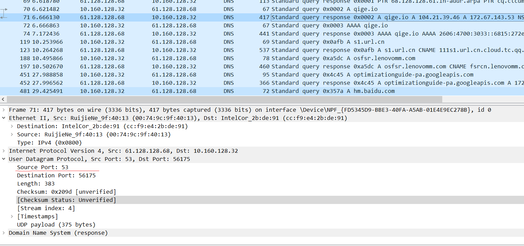Image resolution: width=524 pixels, height=246 pixels.
Task: Select packet 71 response 0x0002 for qige.io
Action: [x=262, y=17]
